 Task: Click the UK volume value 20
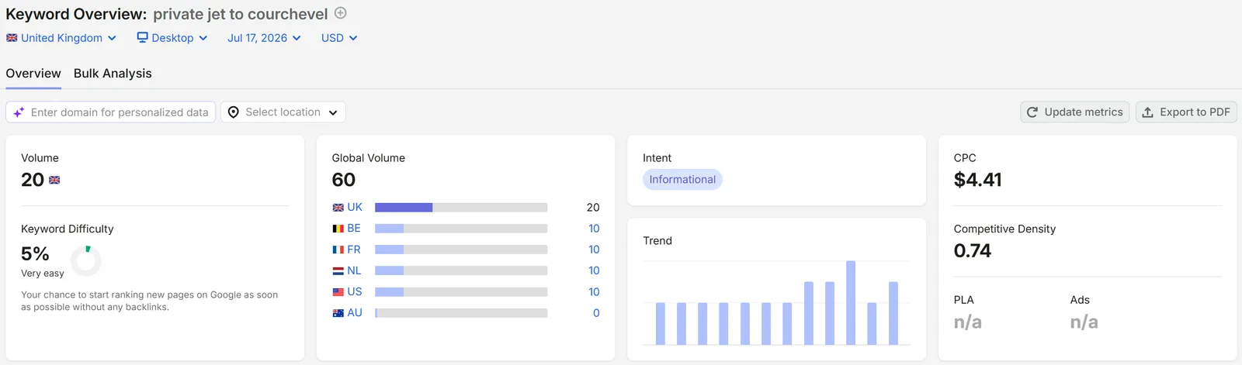click(x=593, y=208)
